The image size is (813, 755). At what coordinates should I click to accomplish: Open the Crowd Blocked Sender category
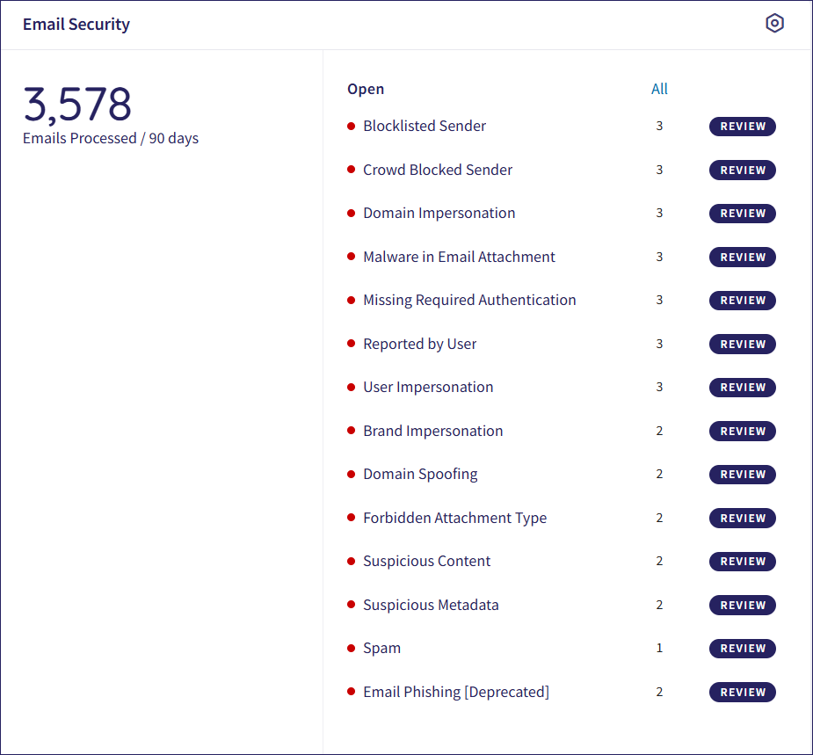tap(438, 170)
